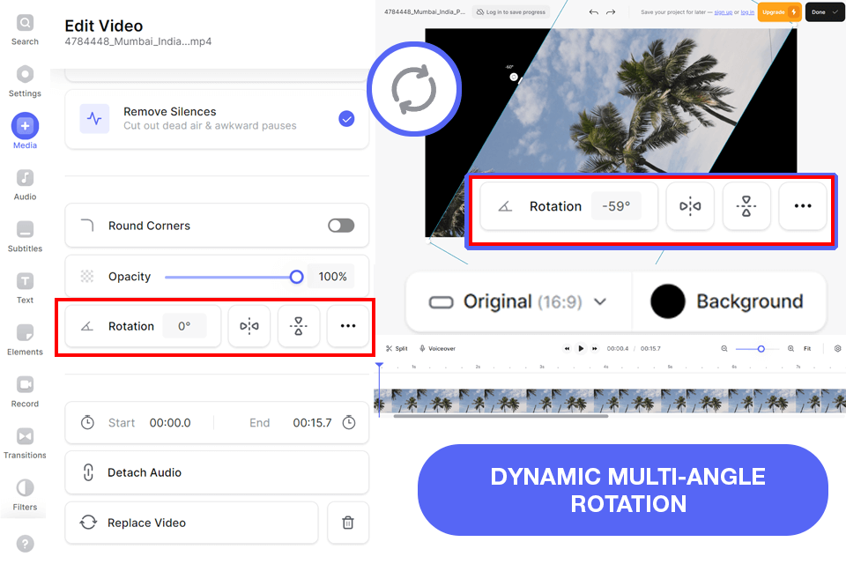Open the Filters sidebar panel

point(25,495)
